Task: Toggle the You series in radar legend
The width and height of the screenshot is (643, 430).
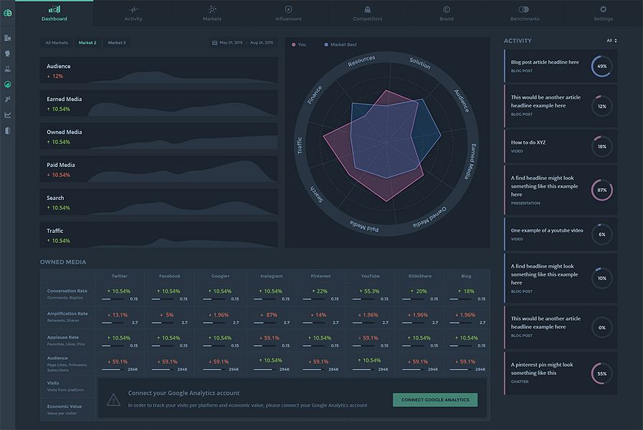Action: point(299,44)
